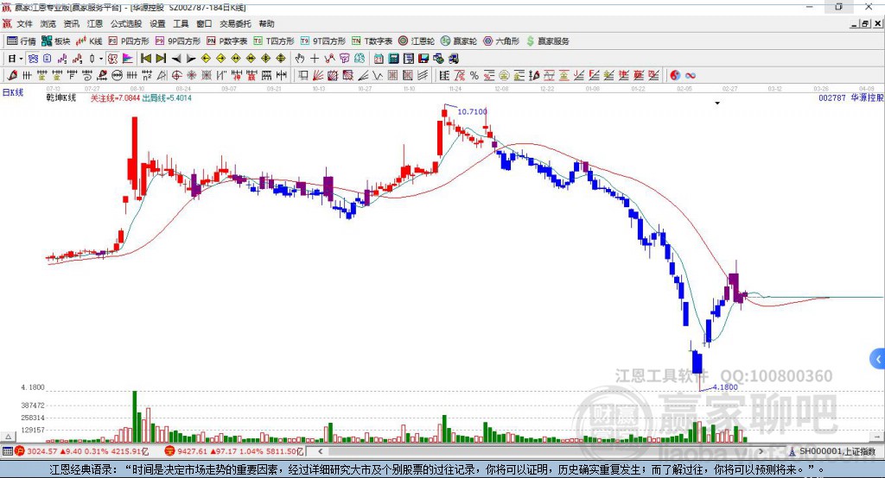Expand the candlestick style dropdown arrow

point(101,59)
